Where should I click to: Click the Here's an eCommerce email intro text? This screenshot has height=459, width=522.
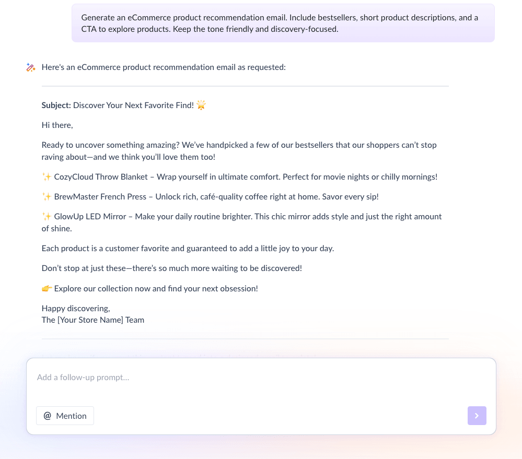(164, 67)
